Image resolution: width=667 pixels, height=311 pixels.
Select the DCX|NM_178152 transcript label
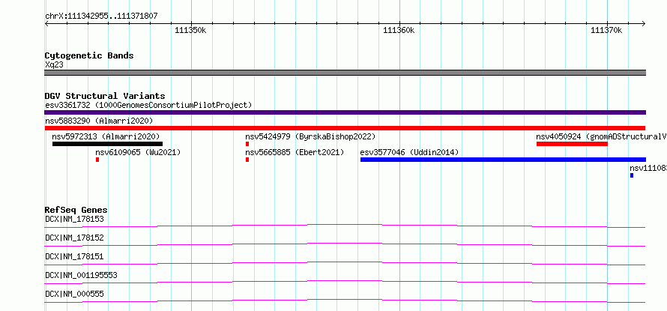click(74, 238)
